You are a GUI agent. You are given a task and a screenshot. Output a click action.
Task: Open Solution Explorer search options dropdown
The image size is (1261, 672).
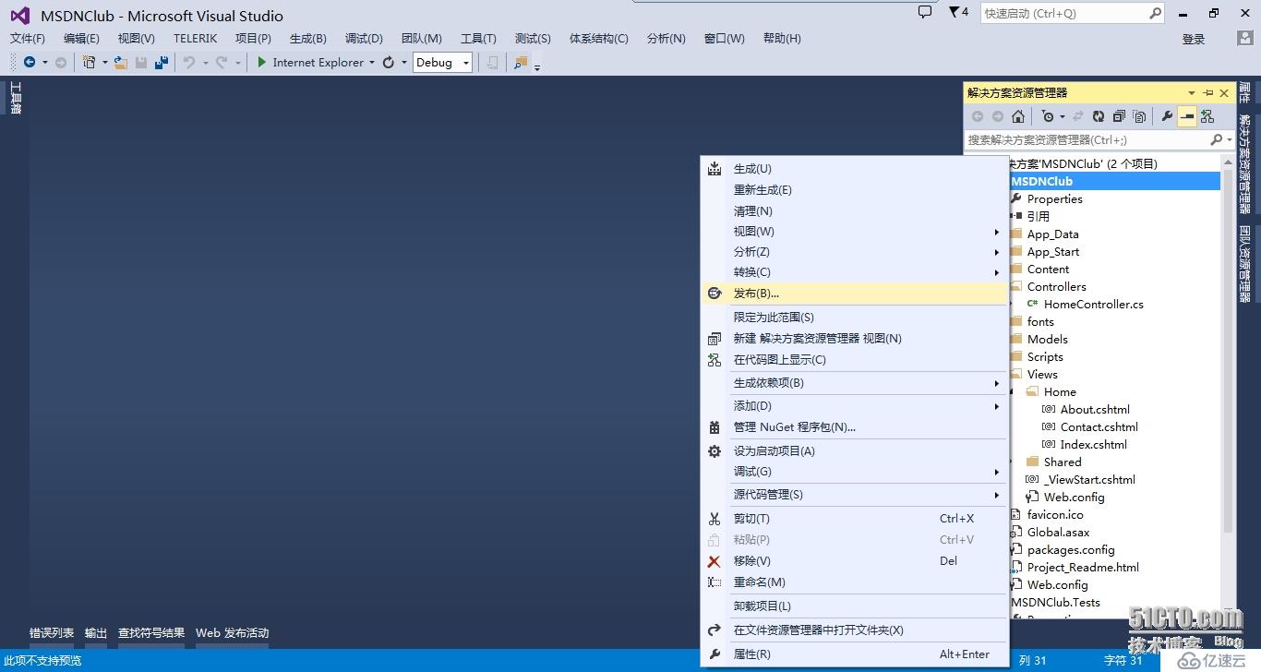point(1230,139)
